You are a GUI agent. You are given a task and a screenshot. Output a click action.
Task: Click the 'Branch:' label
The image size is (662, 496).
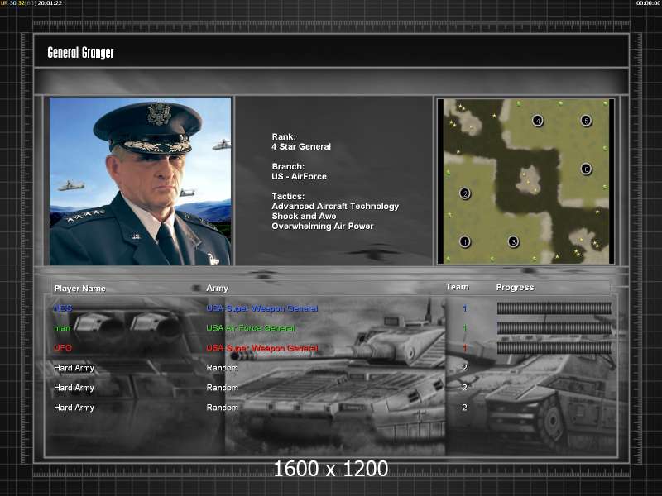coord(288,167)
